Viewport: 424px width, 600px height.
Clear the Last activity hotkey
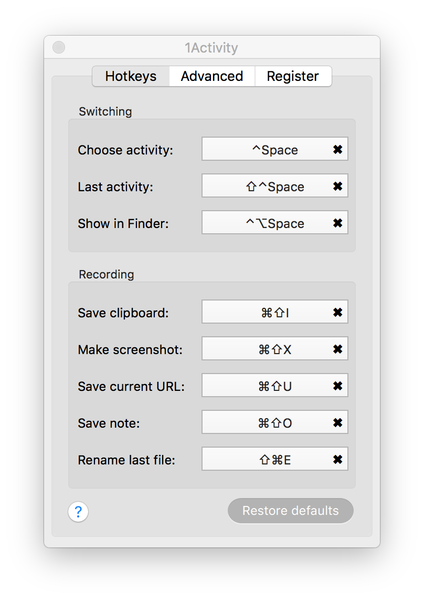point(337,187)
